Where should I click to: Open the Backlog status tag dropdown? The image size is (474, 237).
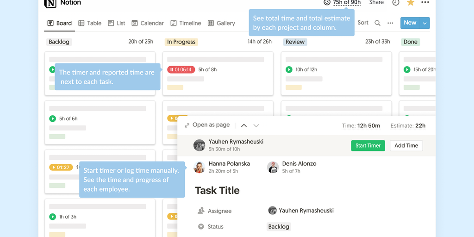279,227
